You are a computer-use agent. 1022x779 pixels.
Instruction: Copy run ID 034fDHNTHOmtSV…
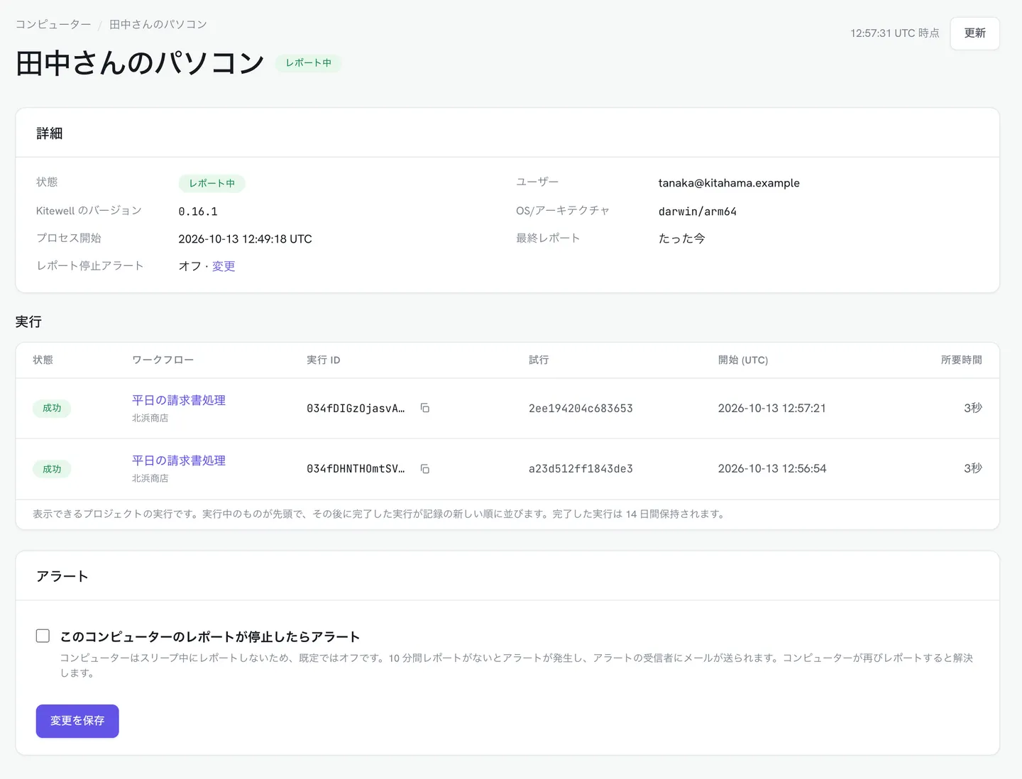[x=424, y=469]
